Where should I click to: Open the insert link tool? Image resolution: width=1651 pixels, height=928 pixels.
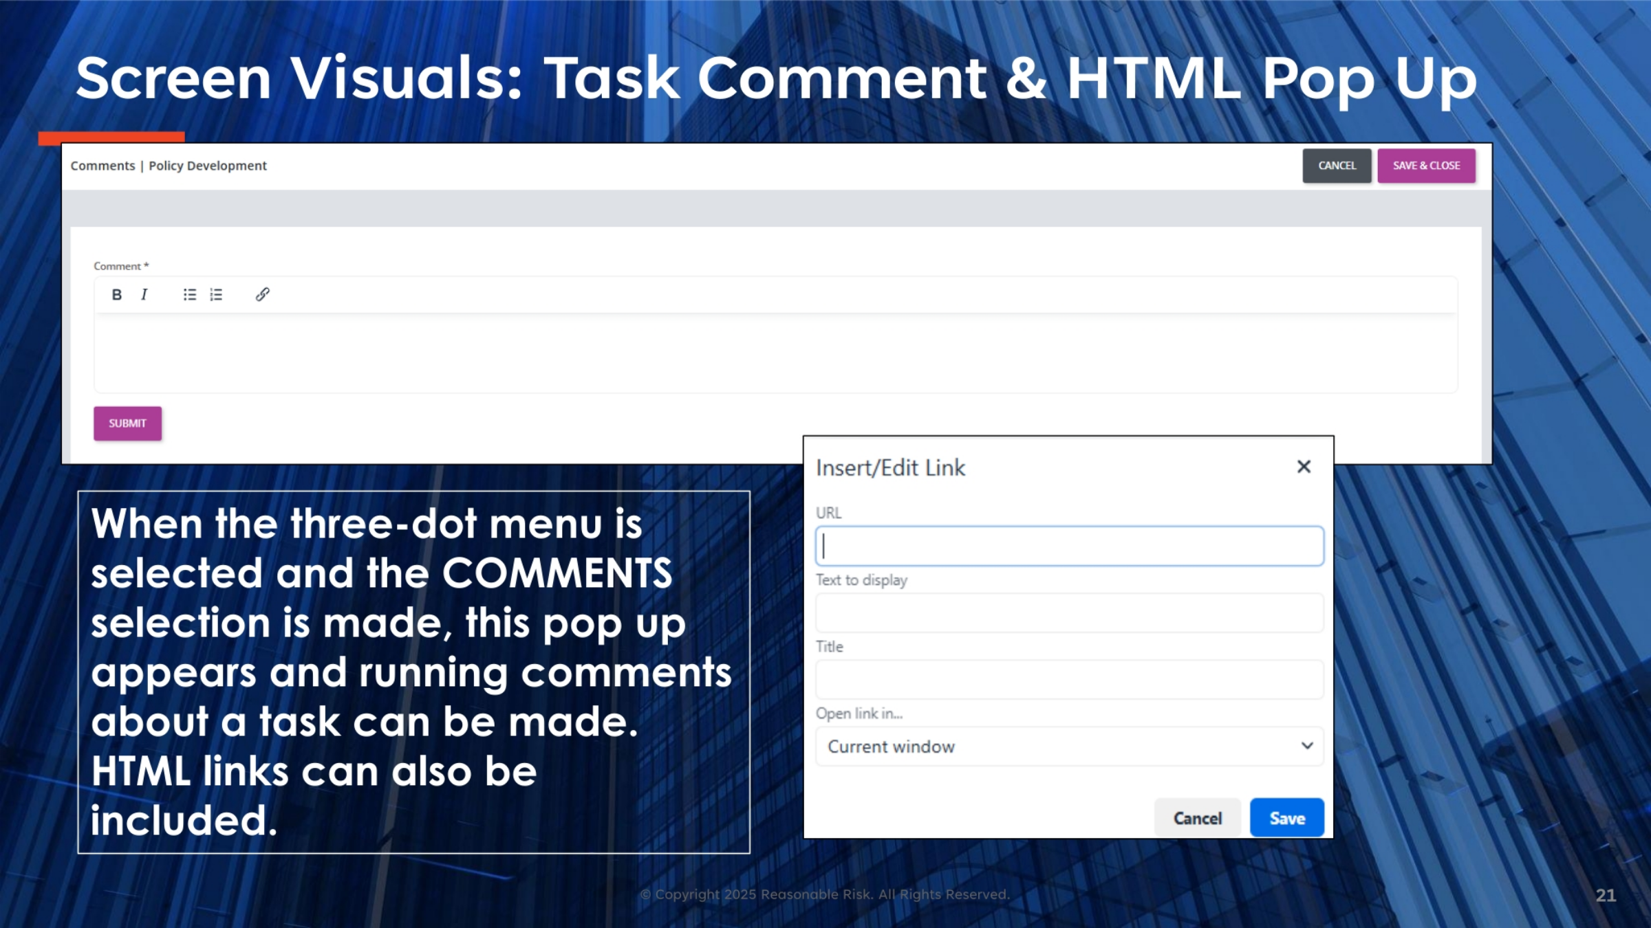pos(262,295)
